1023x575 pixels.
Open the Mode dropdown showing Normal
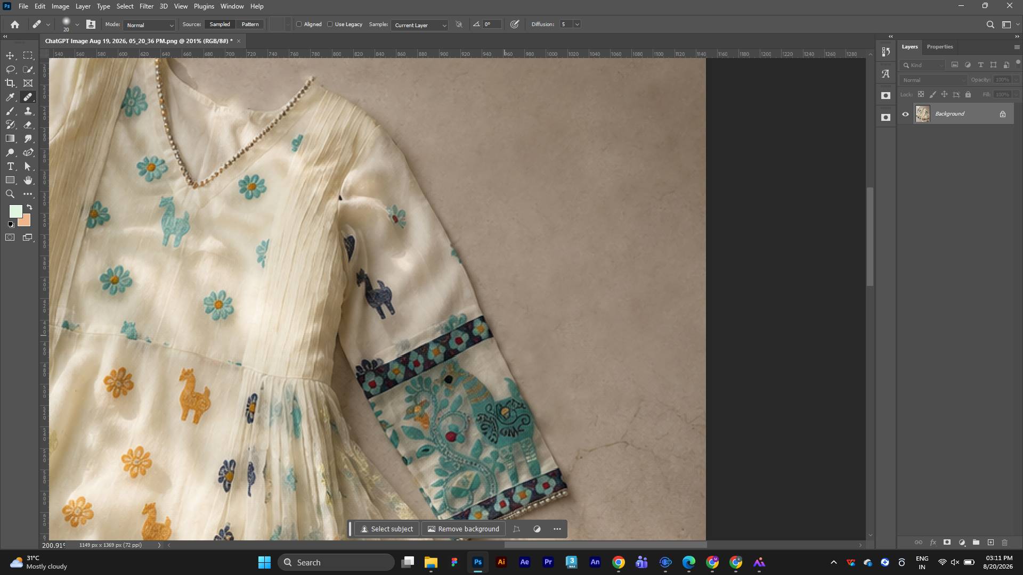coord(149,25)
